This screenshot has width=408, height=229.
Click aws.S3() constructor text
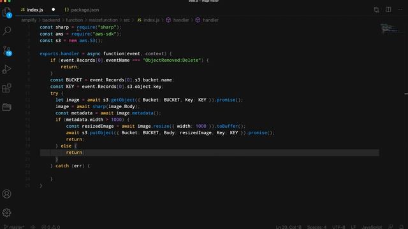pos(90,41)
